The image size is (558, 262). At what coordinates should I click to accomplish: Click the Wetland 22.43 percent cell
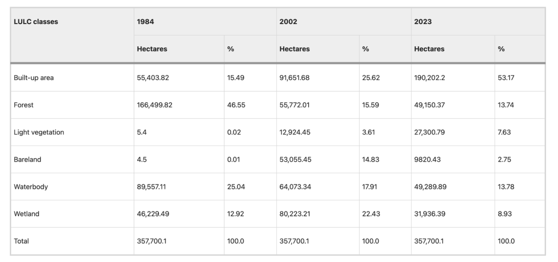[x=370, y=214]
